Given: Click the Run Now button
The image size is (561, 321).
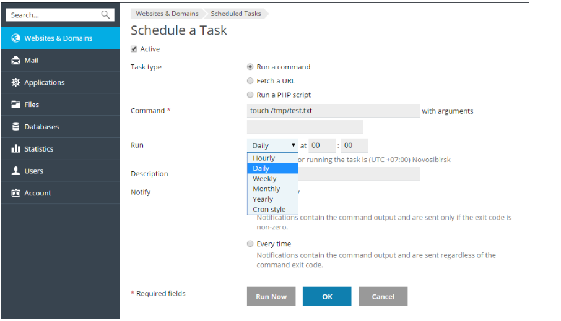Looking at the screenshot, I should [271, 296].
